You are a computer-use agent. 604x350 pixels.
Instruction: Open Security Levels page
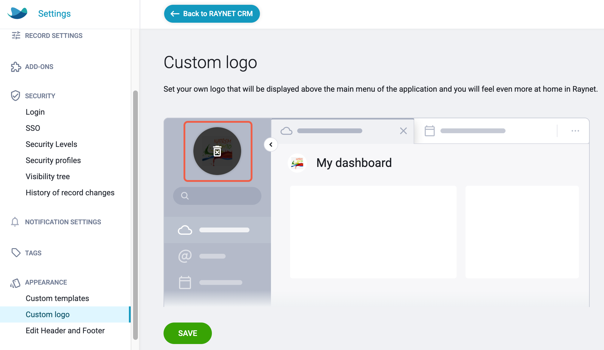[x=51, y=144]
